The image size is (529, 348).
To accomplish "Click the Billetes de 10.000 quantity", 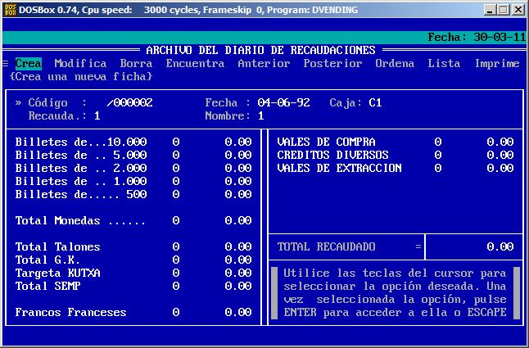I will pyautogui.click(x=175, y=142).
